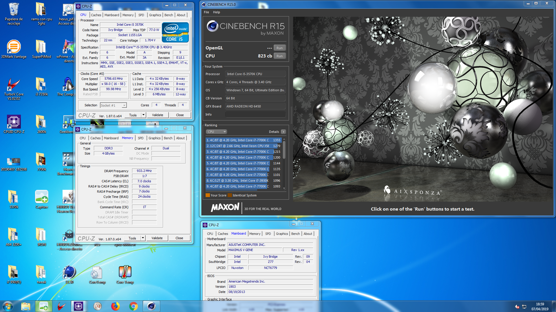This screenshot has height=312, width=556.
Task: Click the MAXIMUS V GENE model field
Action: pos(254,250)
